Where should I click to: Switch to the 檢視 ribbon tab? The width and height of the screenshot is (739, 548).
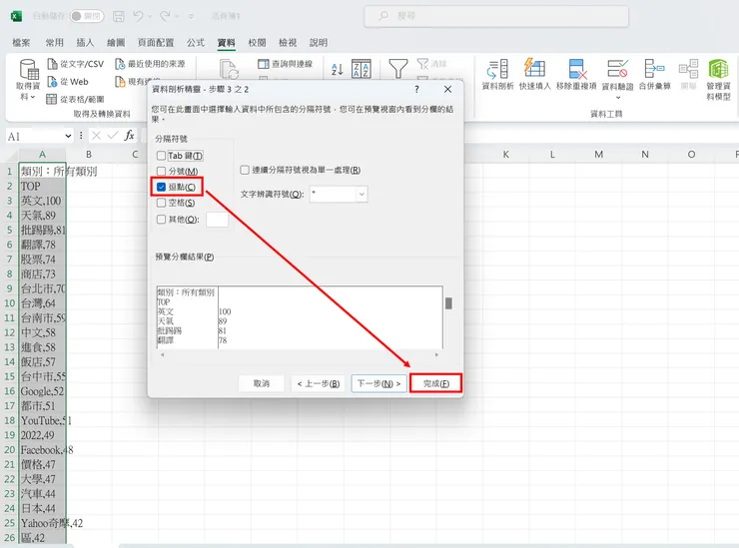[x=288, y=42]
